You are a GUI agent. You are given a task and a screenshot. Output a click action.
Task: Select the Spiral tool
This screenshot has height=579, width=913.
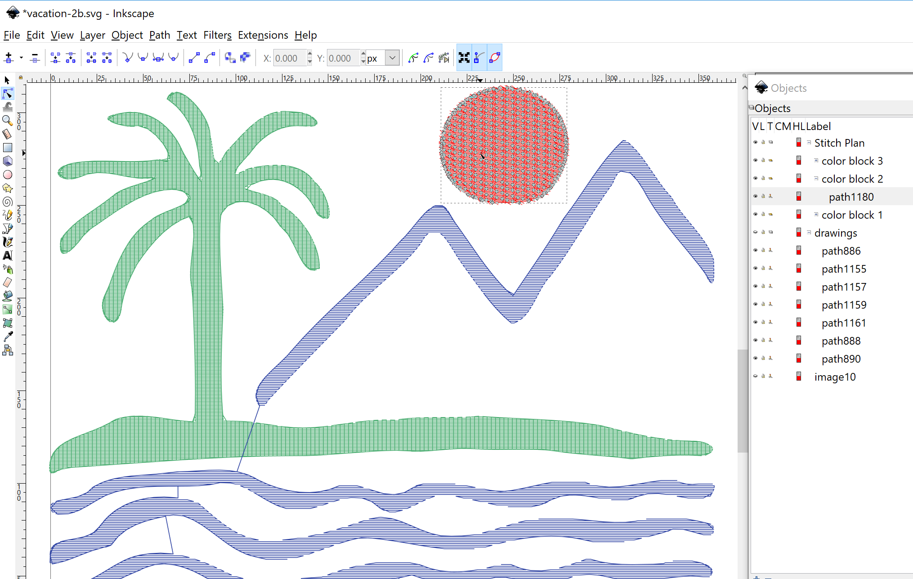7,202
